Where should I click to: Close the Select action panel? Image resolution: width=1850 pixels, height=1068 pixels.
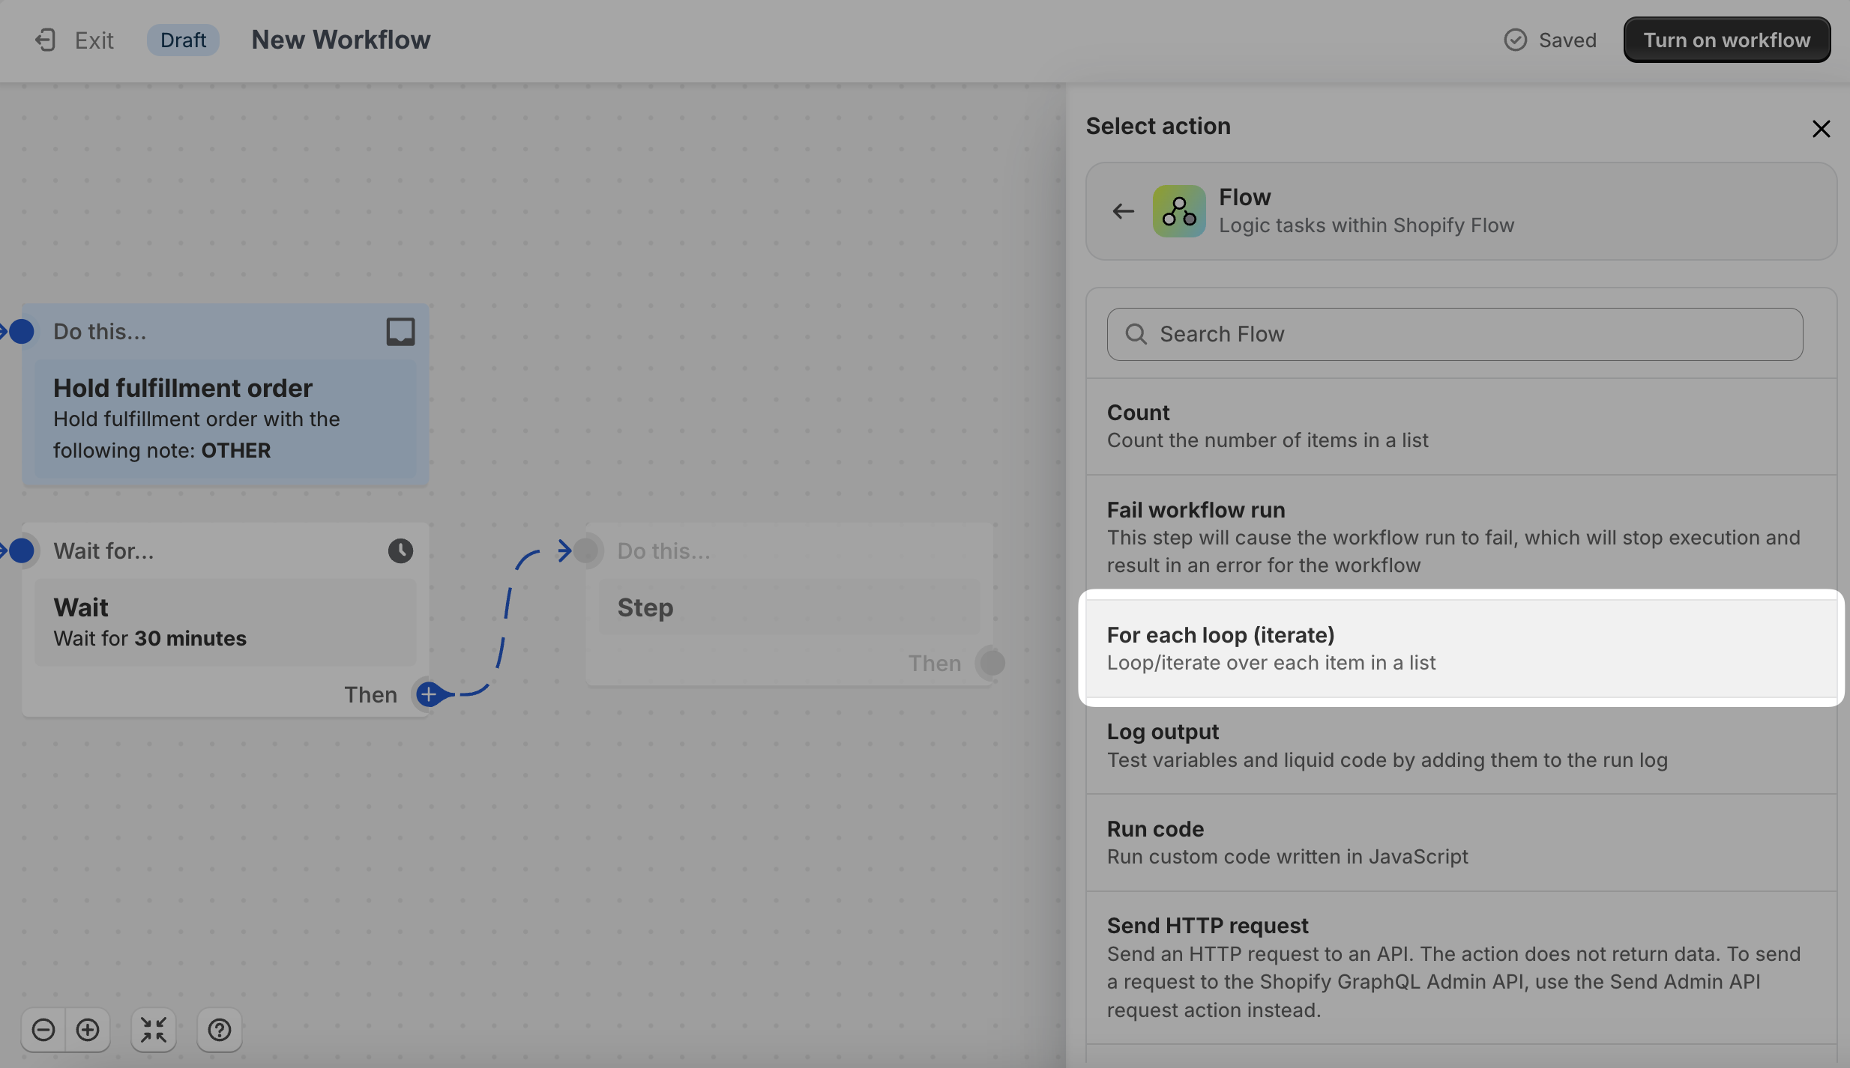(x=1822, y=127)
